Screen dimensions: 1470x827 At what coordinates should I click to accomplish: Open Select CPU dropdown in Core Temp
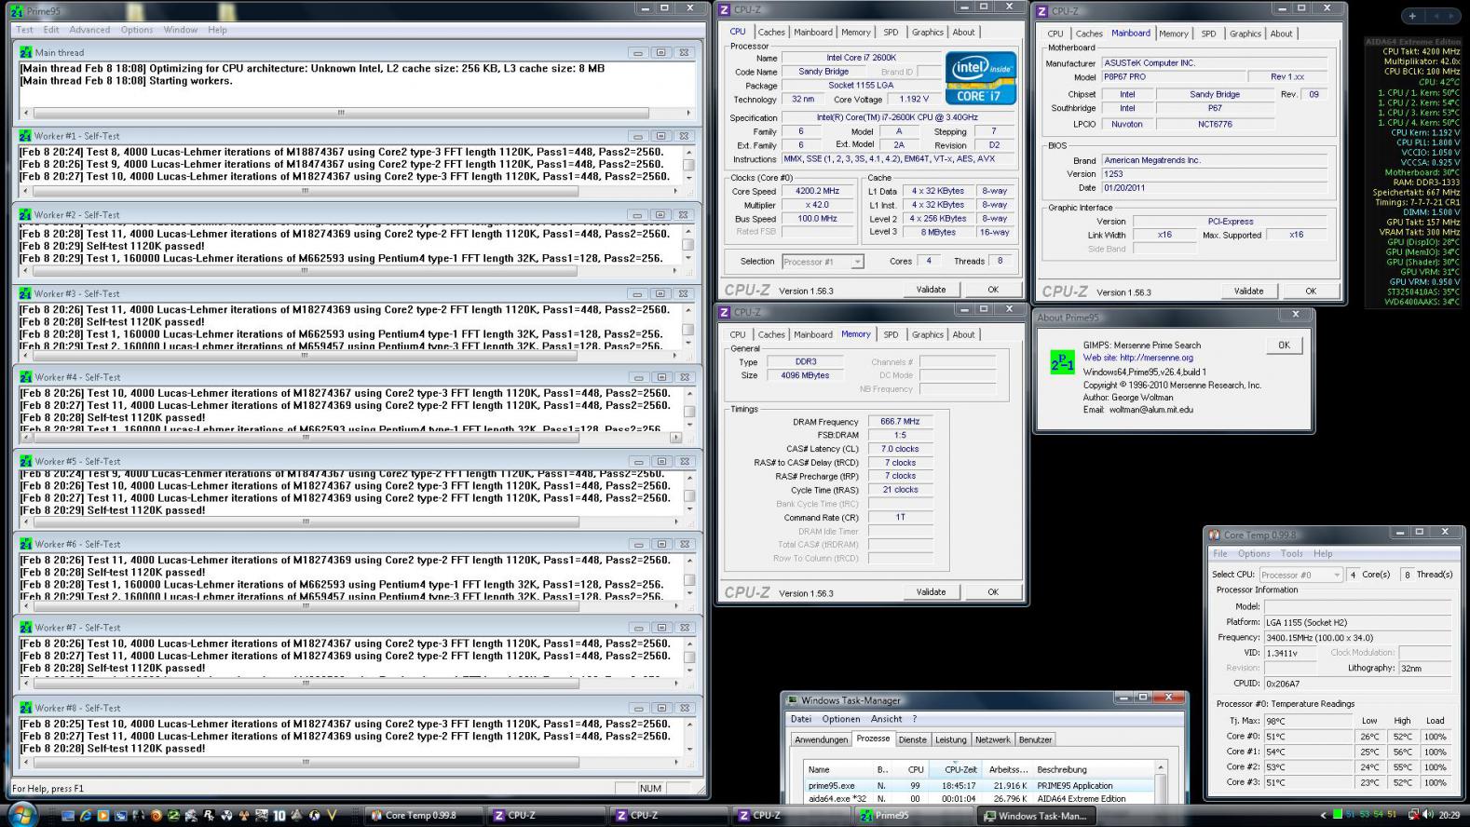point(1300,575)
